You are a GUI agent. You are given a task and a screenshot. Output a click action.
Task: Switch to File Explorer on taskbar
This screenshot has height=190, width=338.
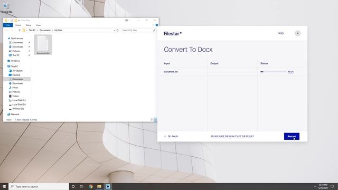tap(99, 186)
